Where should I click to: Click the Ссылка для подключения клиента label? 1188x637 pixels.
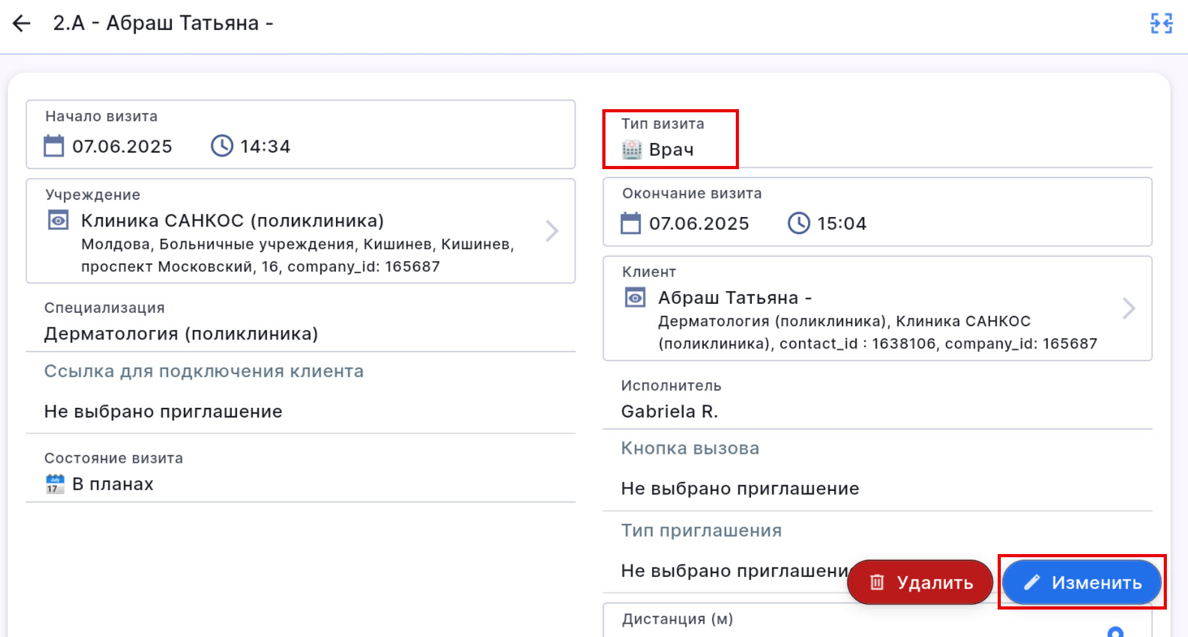point(204,371)
